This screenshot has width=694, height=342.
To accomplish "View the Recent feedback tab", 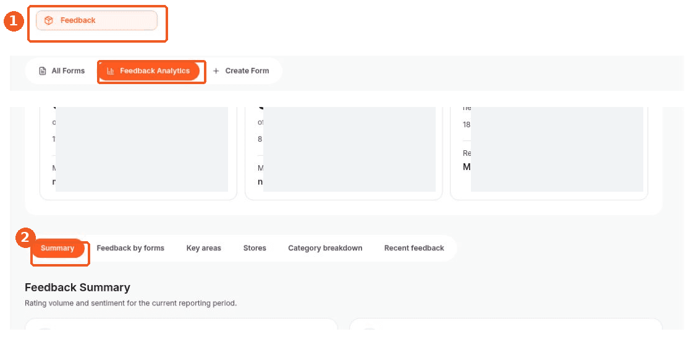I will pyautogui.click(x=414, y=248).
